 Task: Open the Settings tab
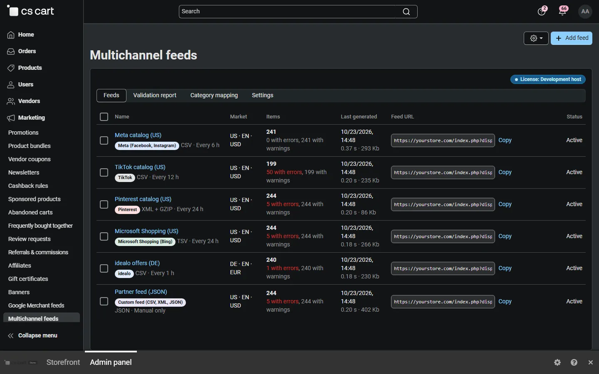[262, 96]
